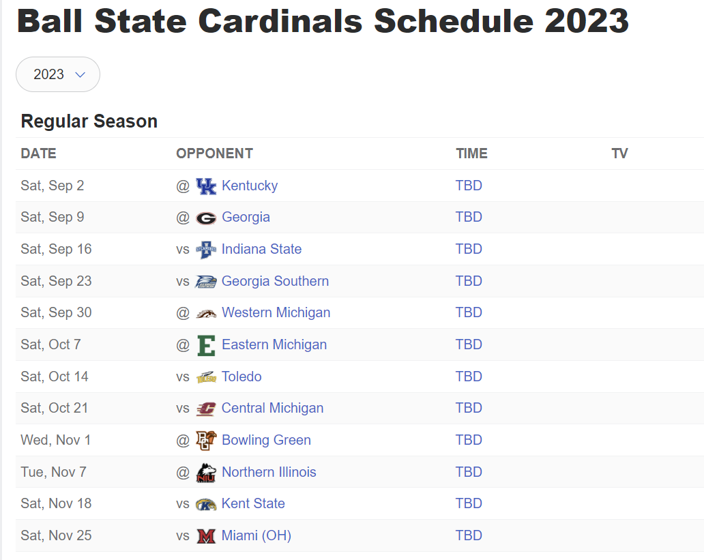Open the Kentucky team link
Viewport: 704px width, 560px height.
(250, 186)
